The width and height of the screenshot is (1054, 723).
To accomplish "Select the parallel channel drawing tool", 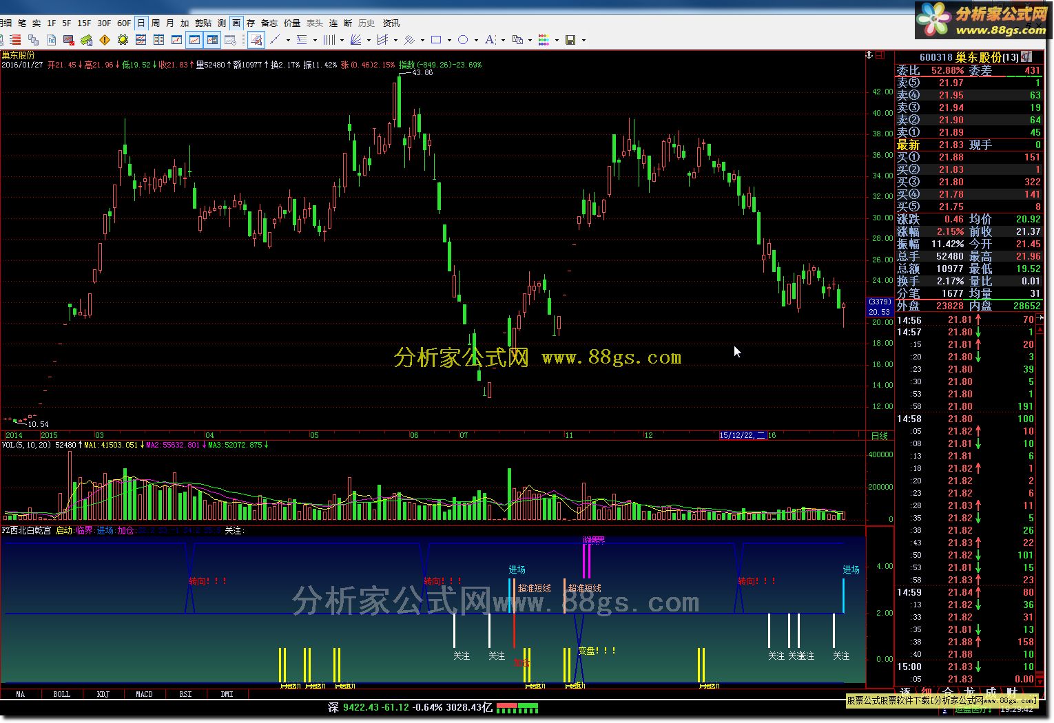I will 382,40.
